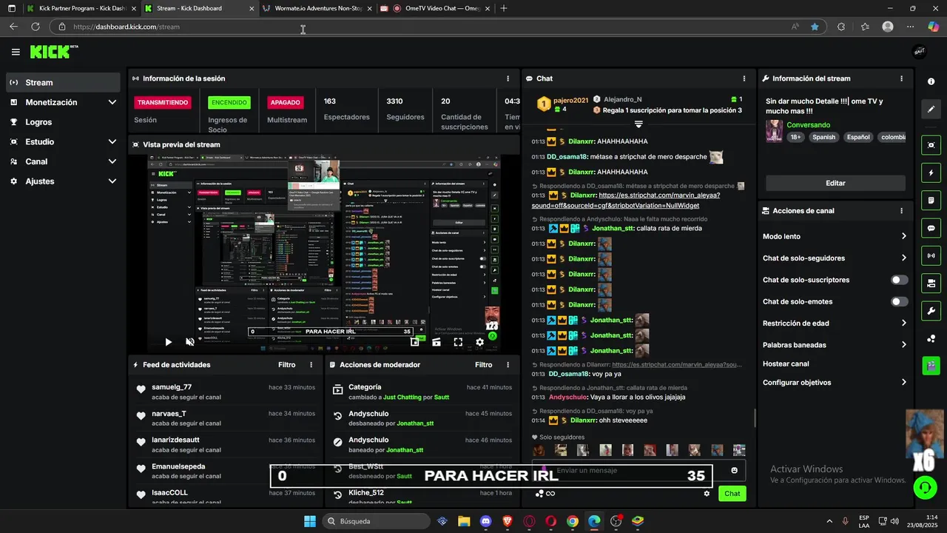The width and height of the screenshot is (947, 533).
Task: Click samuelg_77 in the activity feed
Action: tap(172, 387)
